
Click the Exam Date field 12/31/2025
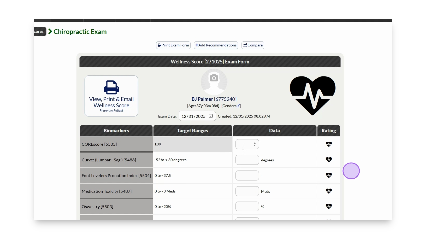(197, 116)
